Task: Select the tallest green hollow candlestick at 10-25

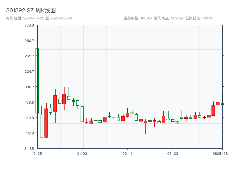Action: coord(37,81)
